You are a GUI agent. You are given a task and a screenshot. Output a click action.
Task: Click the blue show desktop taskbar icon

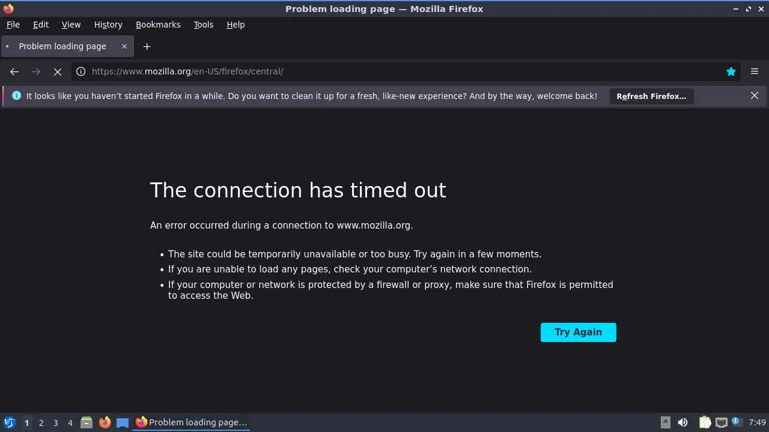[123, 422]
